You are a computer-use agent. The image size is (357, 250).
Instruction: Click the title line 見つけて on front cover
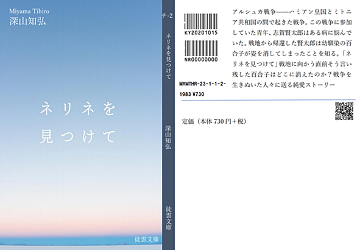tap(78, 137)
